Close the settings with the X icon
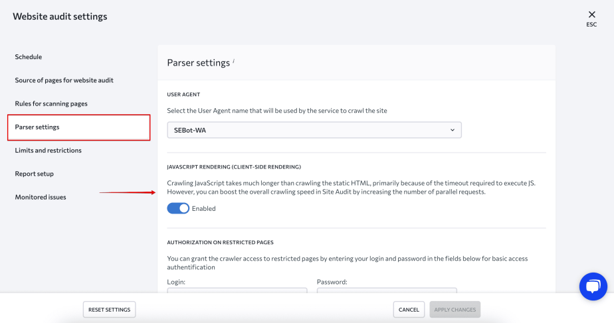The width and height of the screenshot is (614, 323). (x=591, y=15)
